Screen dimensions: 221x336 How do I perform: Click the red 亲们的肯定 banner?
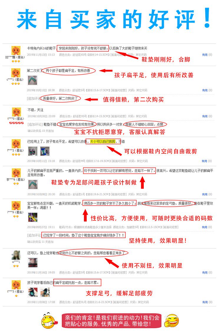pyautogui.click(x=112, y=321)
